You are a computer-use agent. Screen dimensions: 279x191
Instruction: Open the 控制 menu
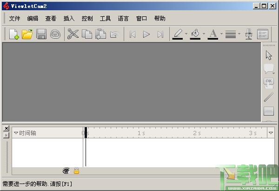tap(87, 18)
